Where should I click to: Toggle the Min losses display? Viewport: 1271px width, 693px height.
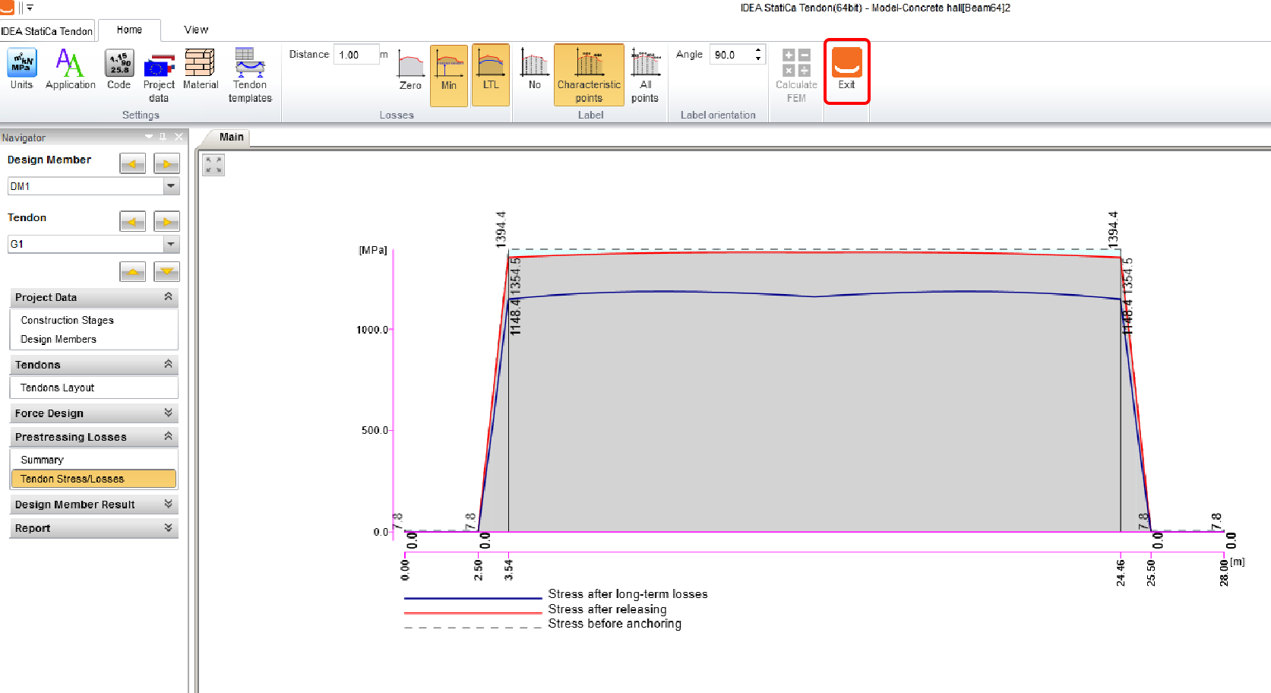(x=449, y=74)
